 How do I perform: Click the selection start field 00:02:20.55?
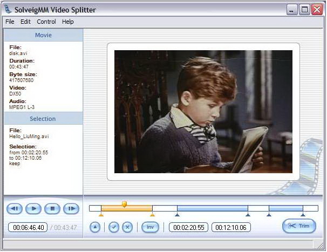(x=188, y=227)
